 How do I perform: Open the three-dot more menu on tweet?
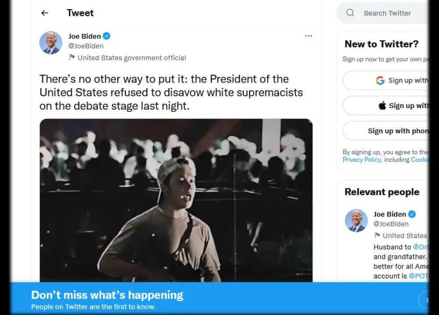click(309, 36)
